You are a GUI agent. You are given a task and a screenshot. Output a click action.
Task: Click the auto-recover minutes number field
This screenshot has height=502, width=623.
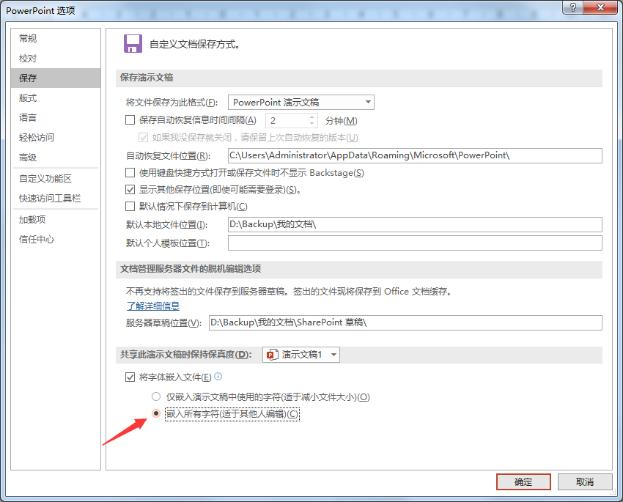(287, 120)
